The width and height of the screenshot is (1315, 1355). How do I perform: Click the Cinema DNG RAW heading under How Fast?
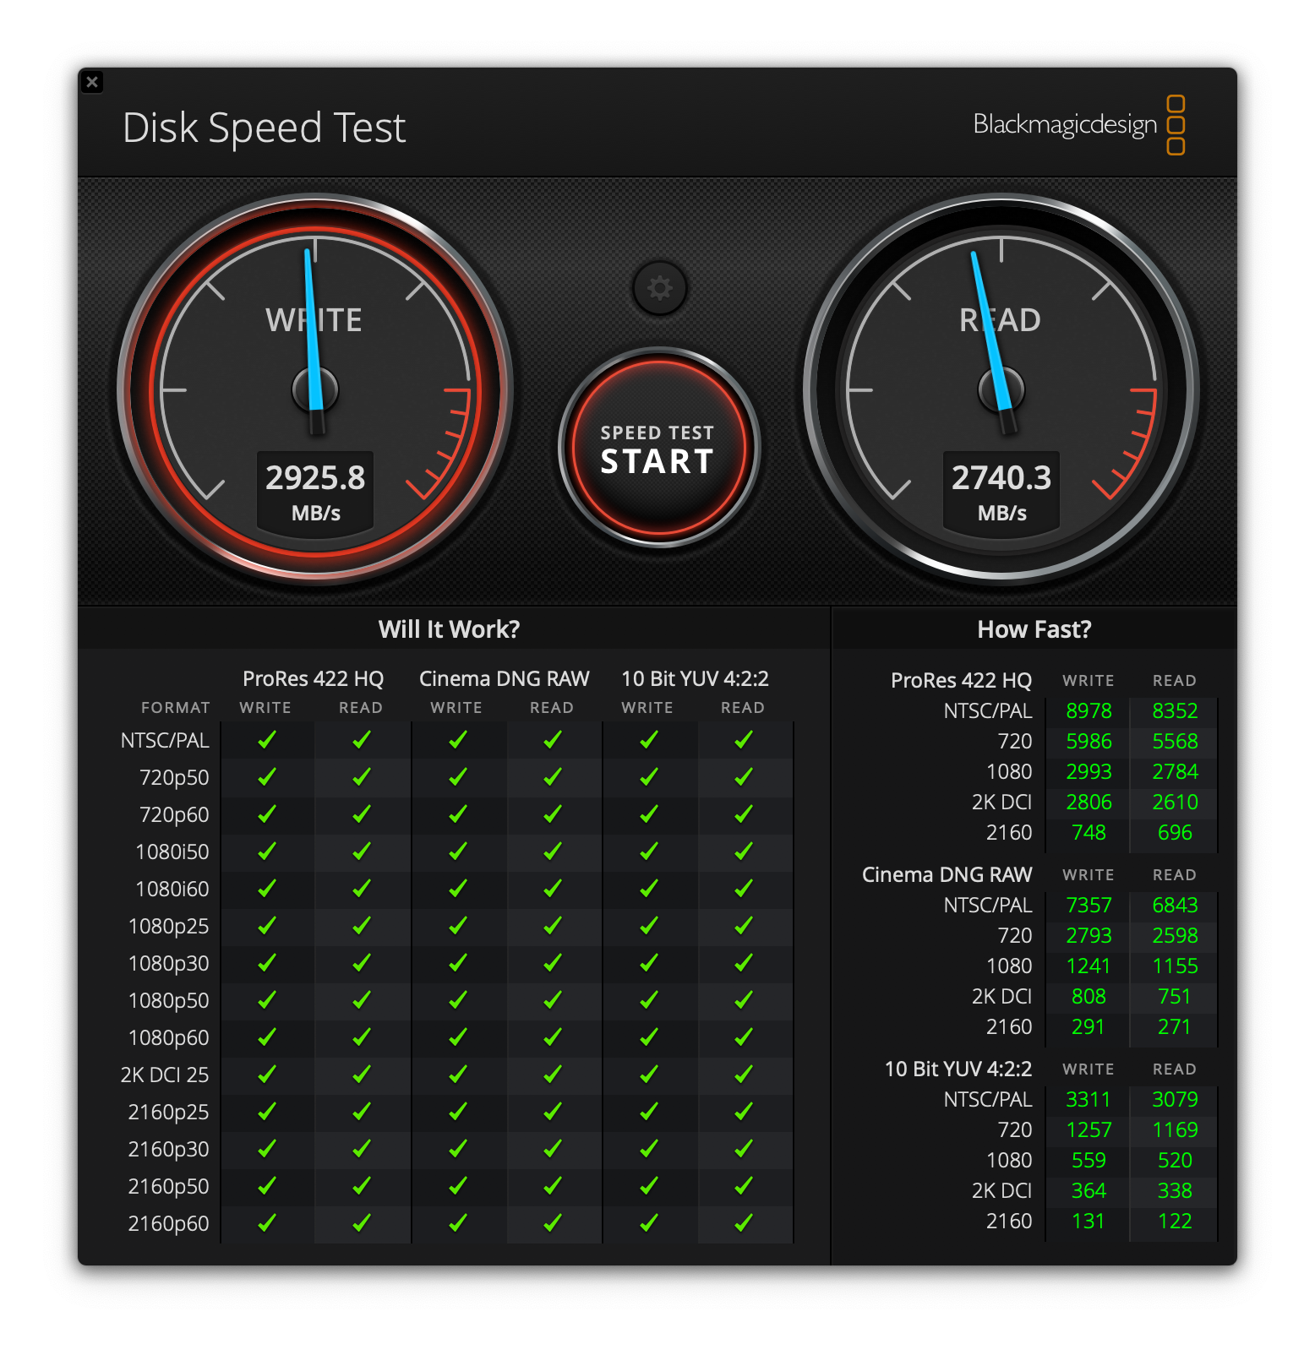click(947, 875)
